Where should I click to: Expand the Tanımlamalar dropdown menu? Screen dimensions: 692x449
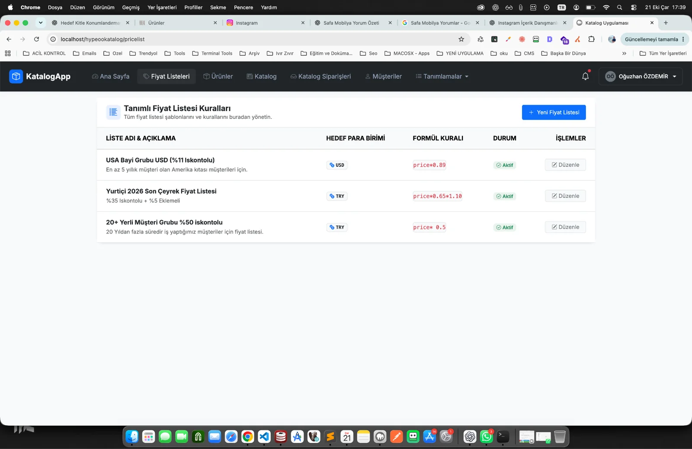tap(442, 76)
